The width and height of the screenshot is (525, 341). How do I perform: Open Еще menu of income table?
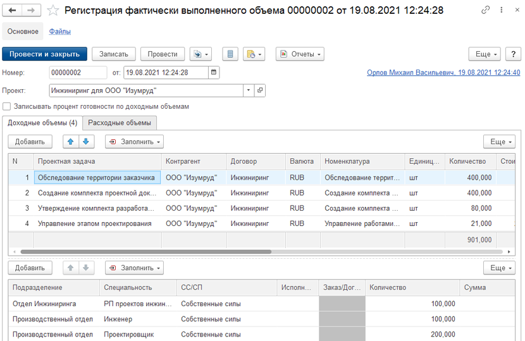[x=499, y=142]
